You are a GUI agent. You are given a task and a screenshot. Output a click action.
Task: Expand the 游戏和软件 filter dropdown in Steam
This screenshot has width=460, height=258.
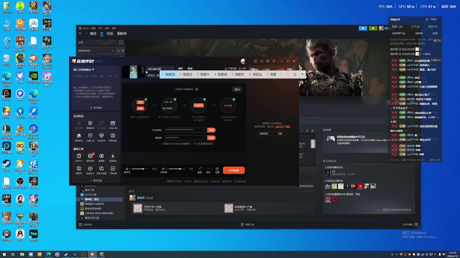[x=96, y=51]
